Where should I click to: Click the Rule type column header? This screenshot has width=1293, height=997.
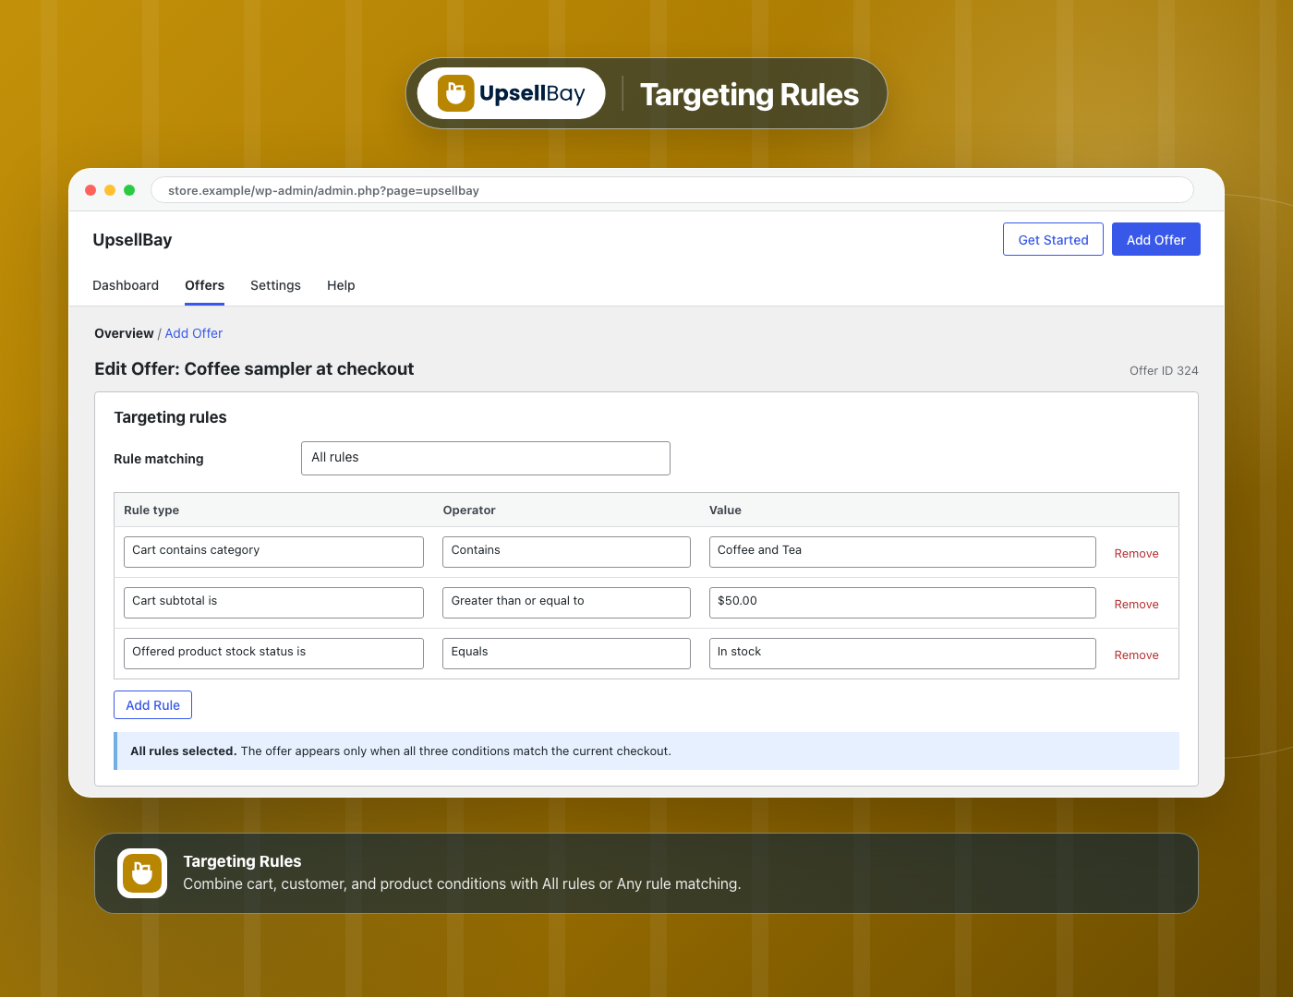(x=151, y=510)
